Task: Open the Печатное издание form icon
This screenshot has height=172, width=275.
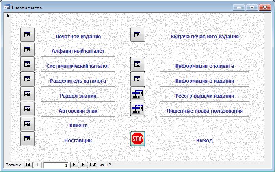Action: (x=27, y=35)
